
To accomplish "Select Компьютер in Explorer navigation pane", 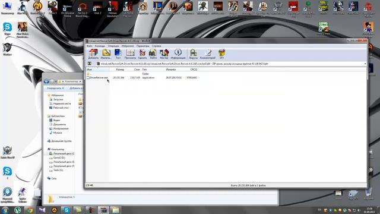I will [56, 149].
